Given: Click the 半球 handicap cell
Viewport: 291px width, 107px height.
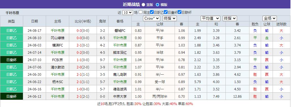Looking at the screenshot, I should coord(160,53).
